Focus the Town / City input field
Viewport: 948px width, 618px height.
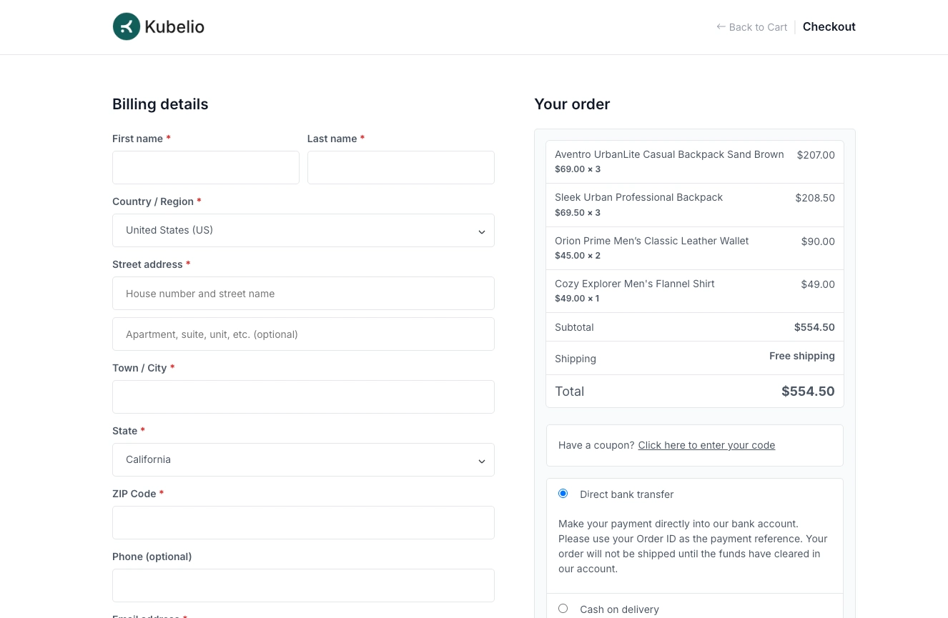[303, 397]
